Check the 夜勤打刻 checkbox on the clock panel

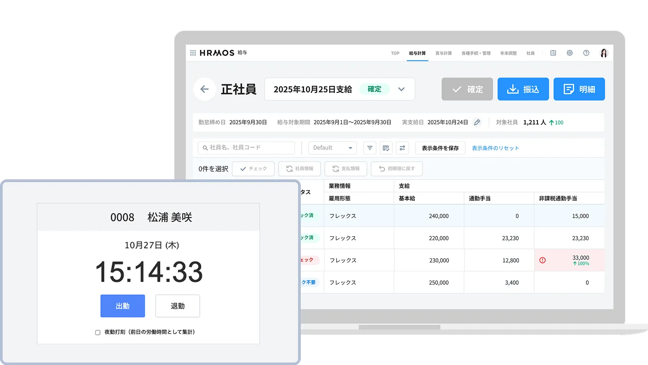coord(97,332)
